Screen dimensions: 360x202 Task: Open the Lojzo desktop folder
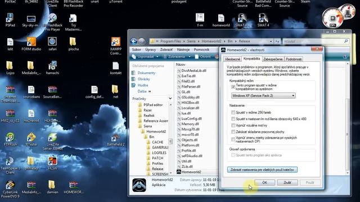pos(10,68)
